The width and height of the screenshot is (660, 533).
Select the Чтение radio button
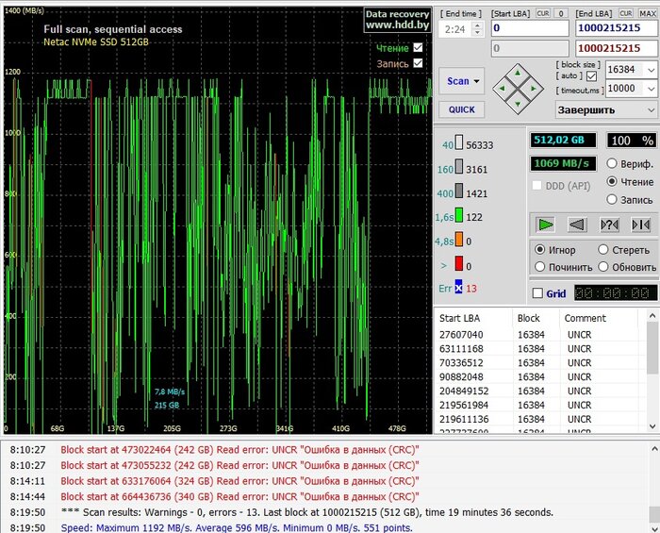click(x=612, y=181)
